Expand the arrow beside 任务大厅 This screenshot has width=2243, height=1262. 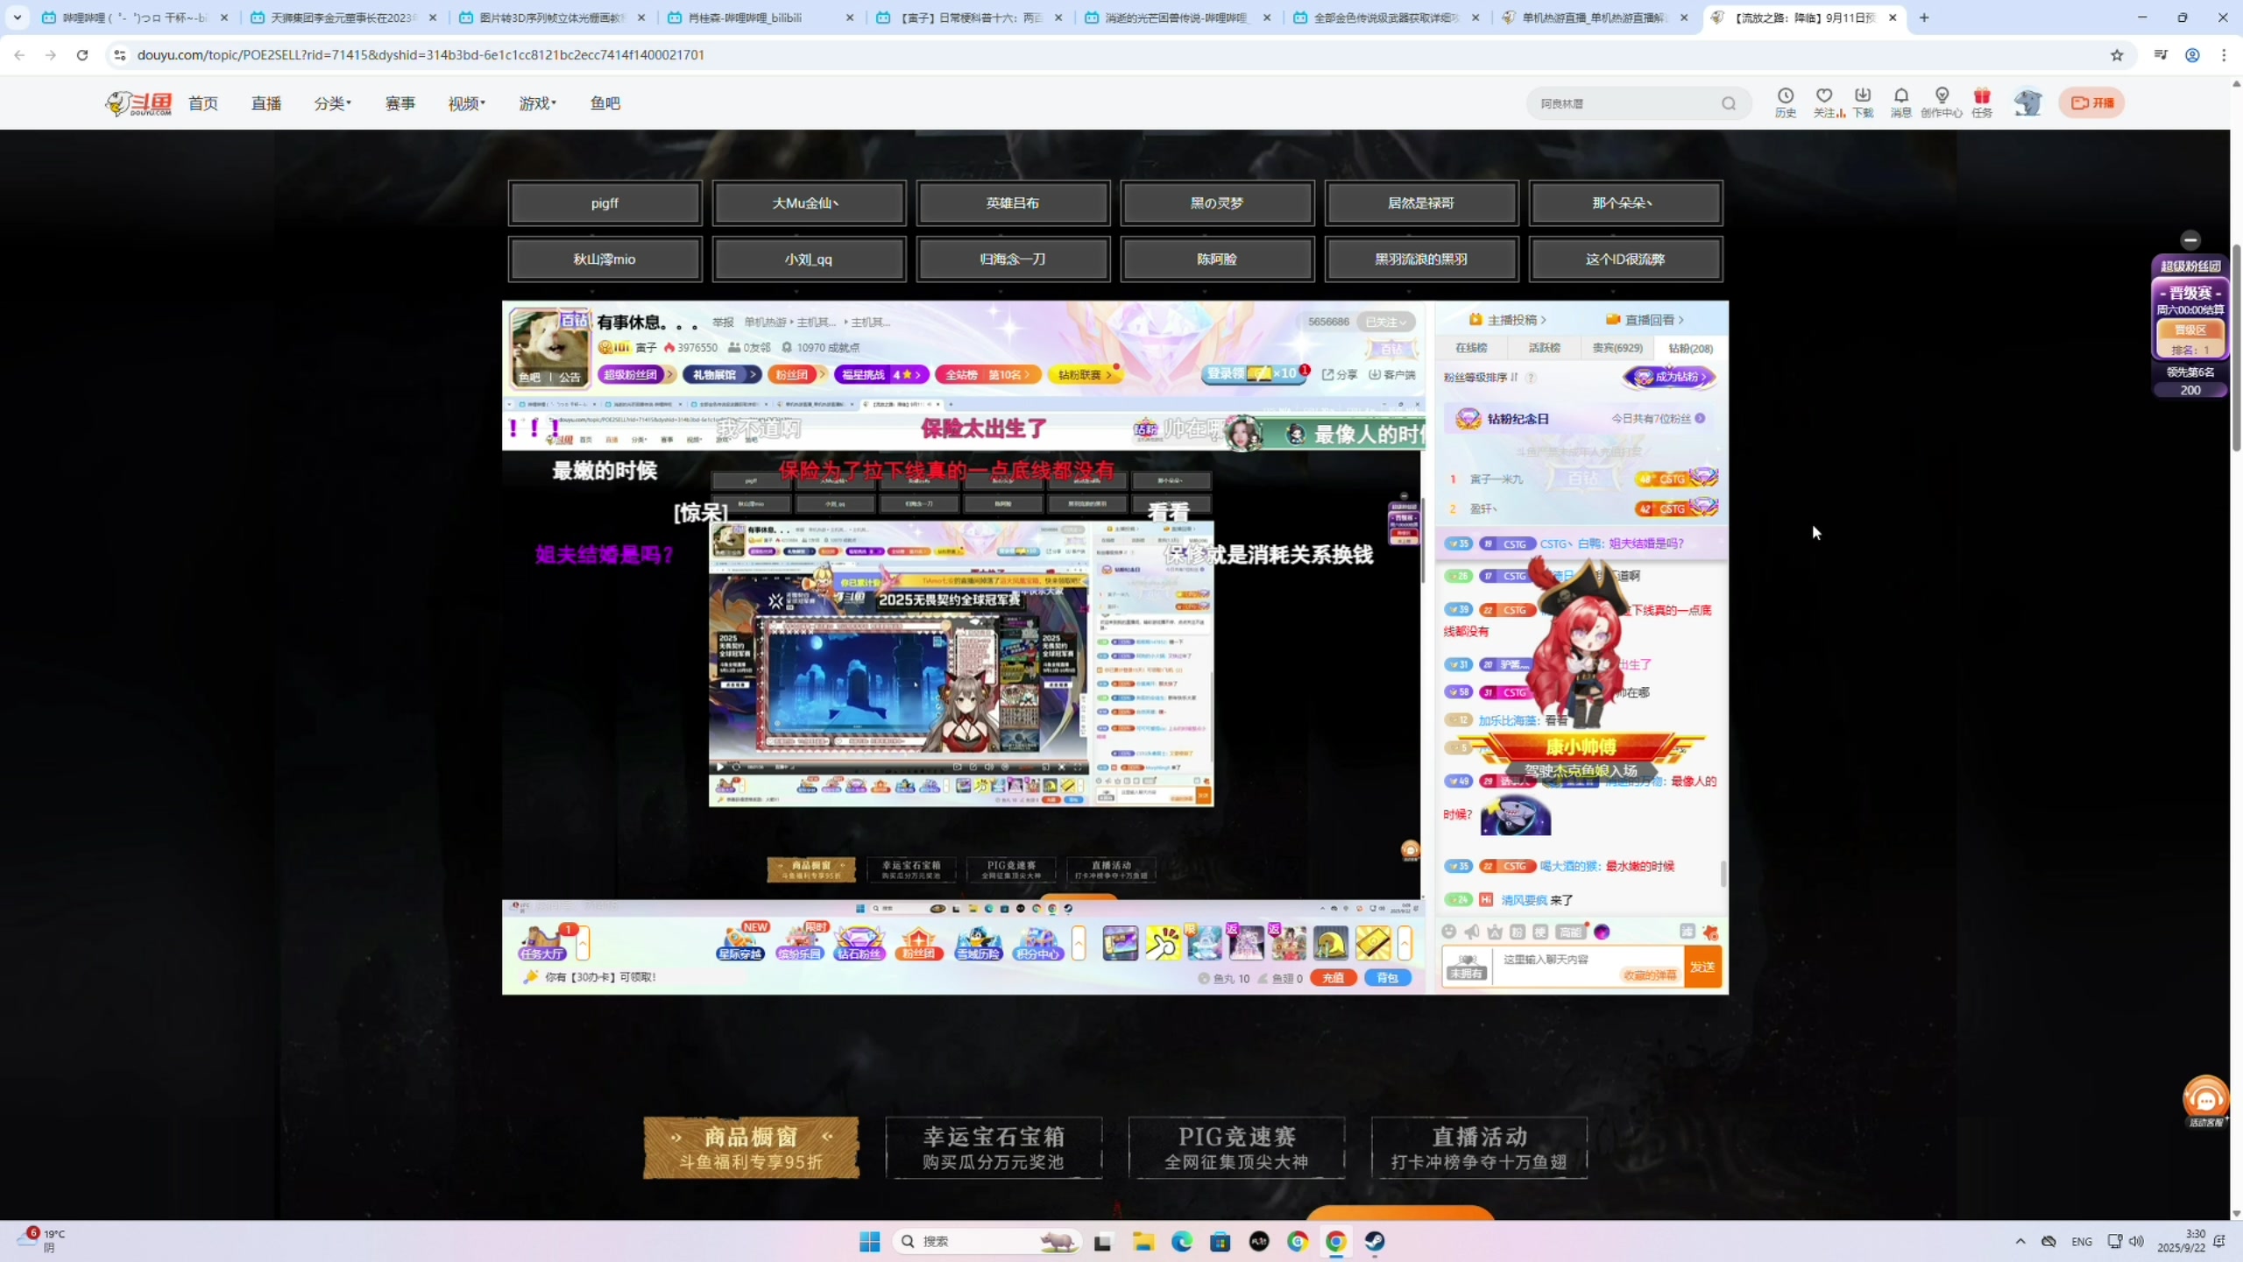[x=583, y=943]
